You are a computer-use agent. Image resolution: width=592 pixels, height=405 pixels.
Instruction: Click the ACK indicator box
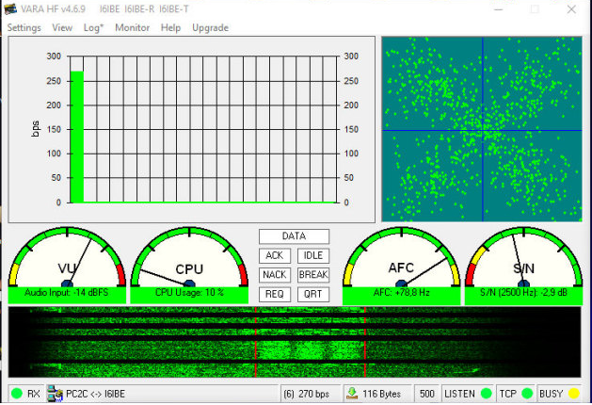tap(275, 256)
